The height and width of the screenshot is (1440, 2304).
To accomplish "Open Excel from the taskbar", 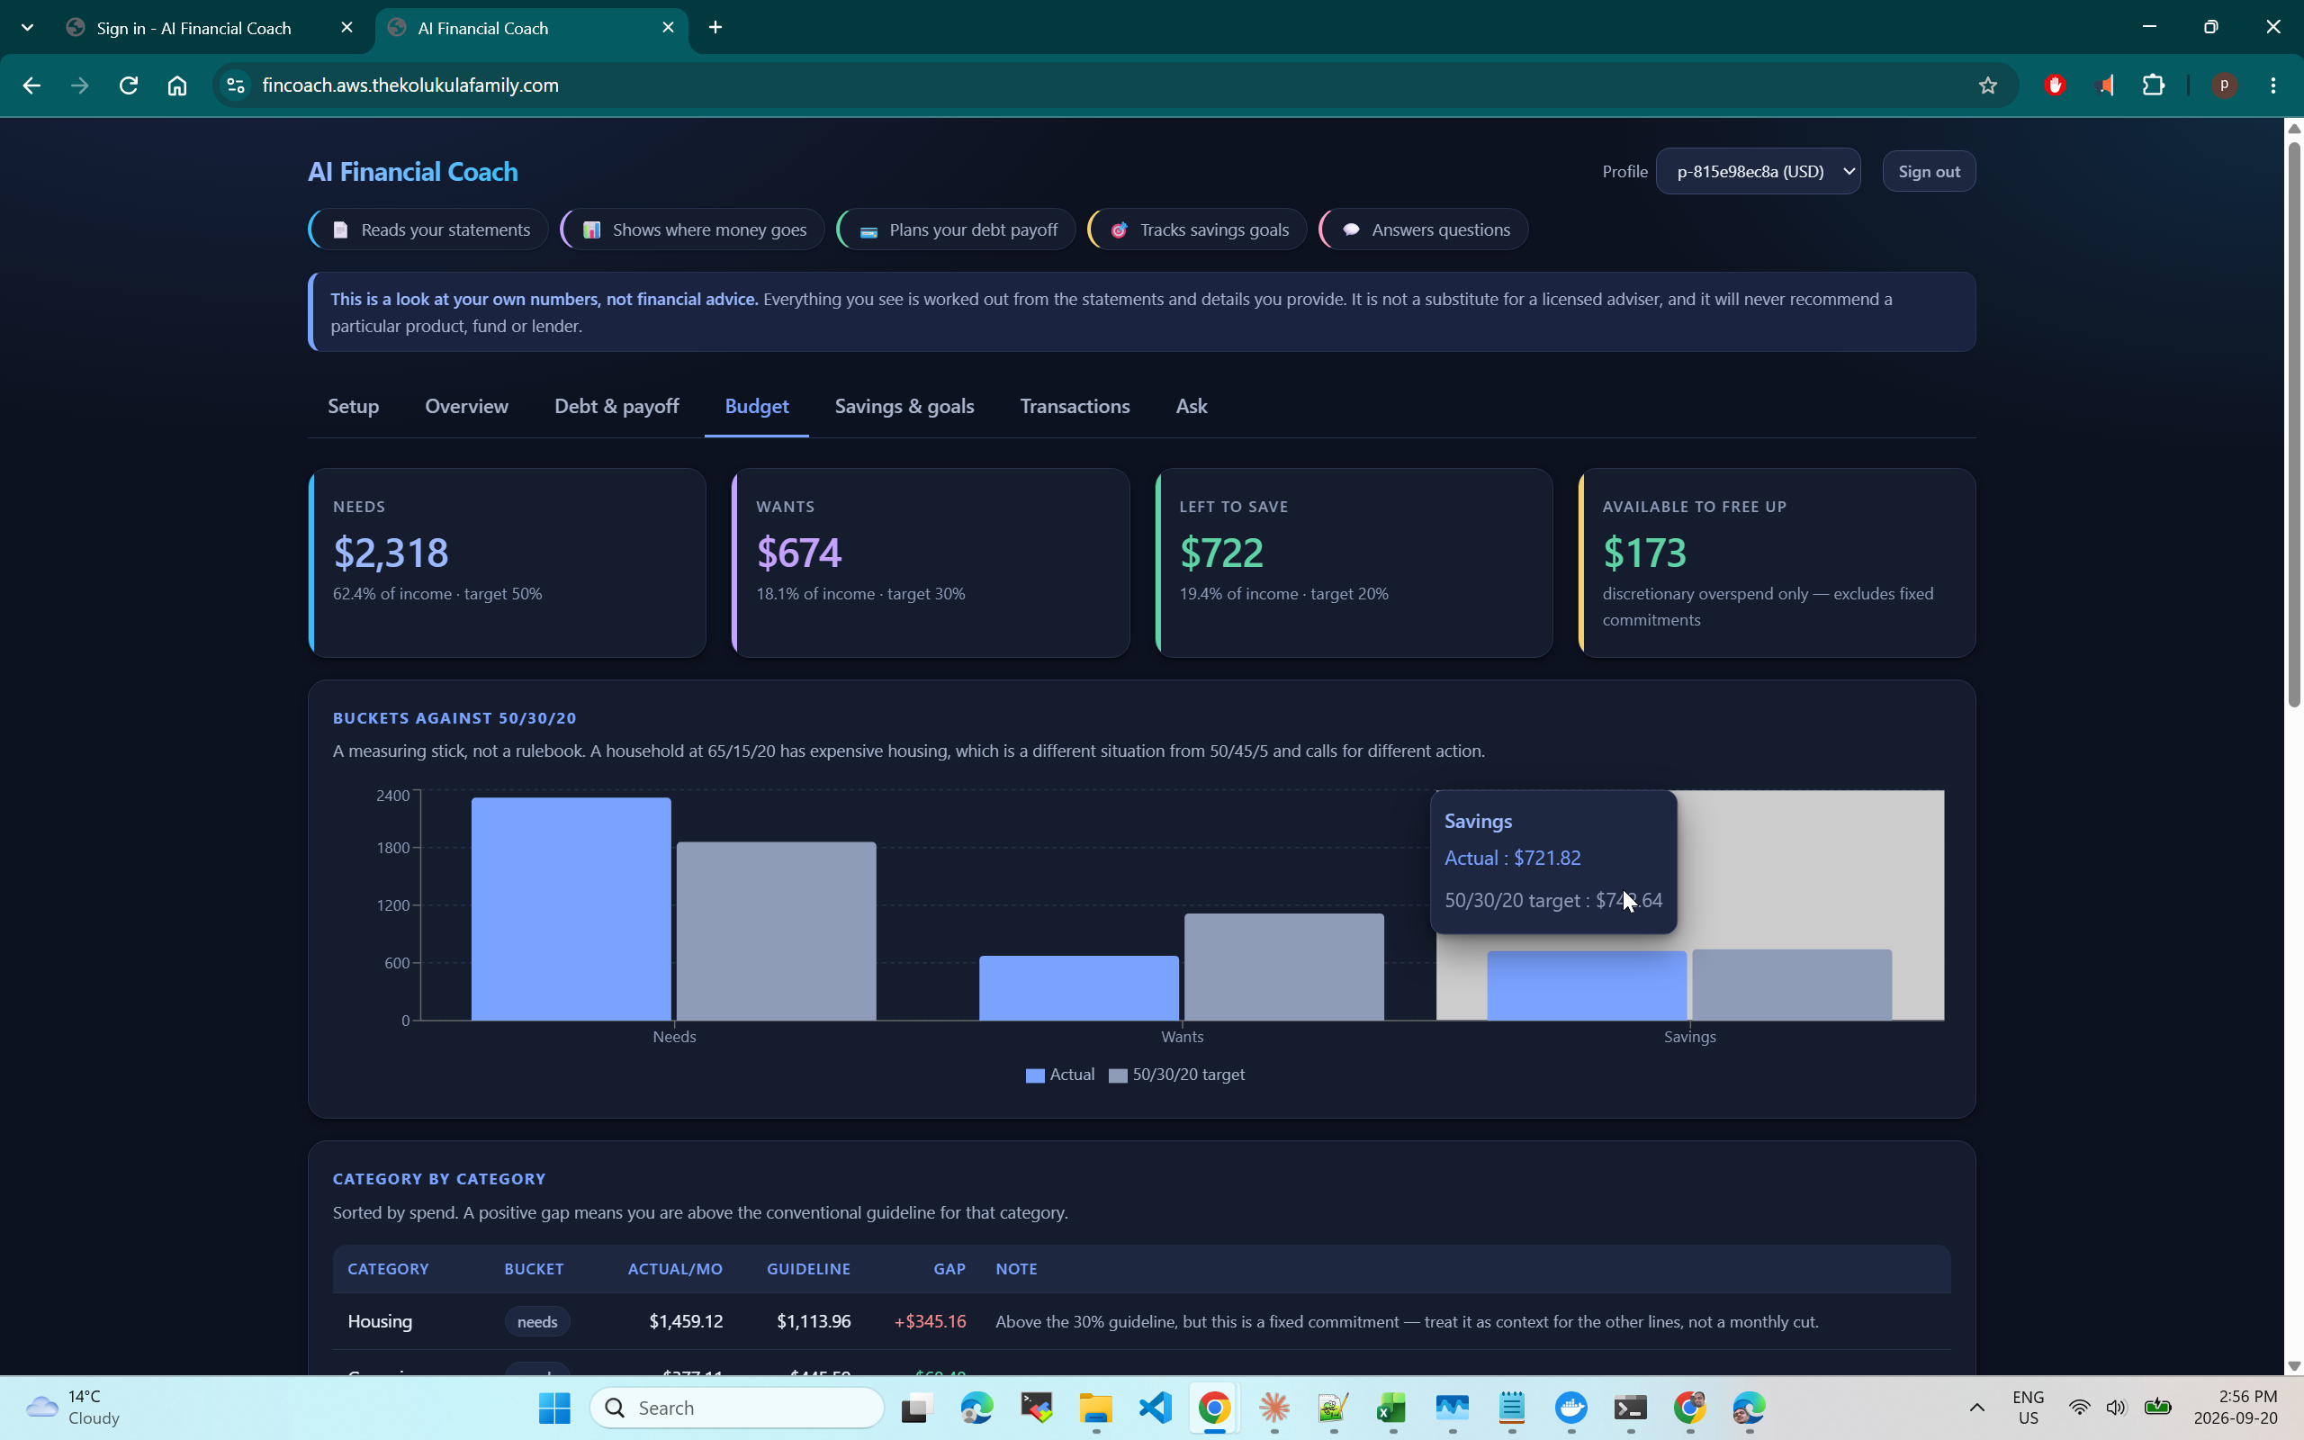I will 1391,1408.
